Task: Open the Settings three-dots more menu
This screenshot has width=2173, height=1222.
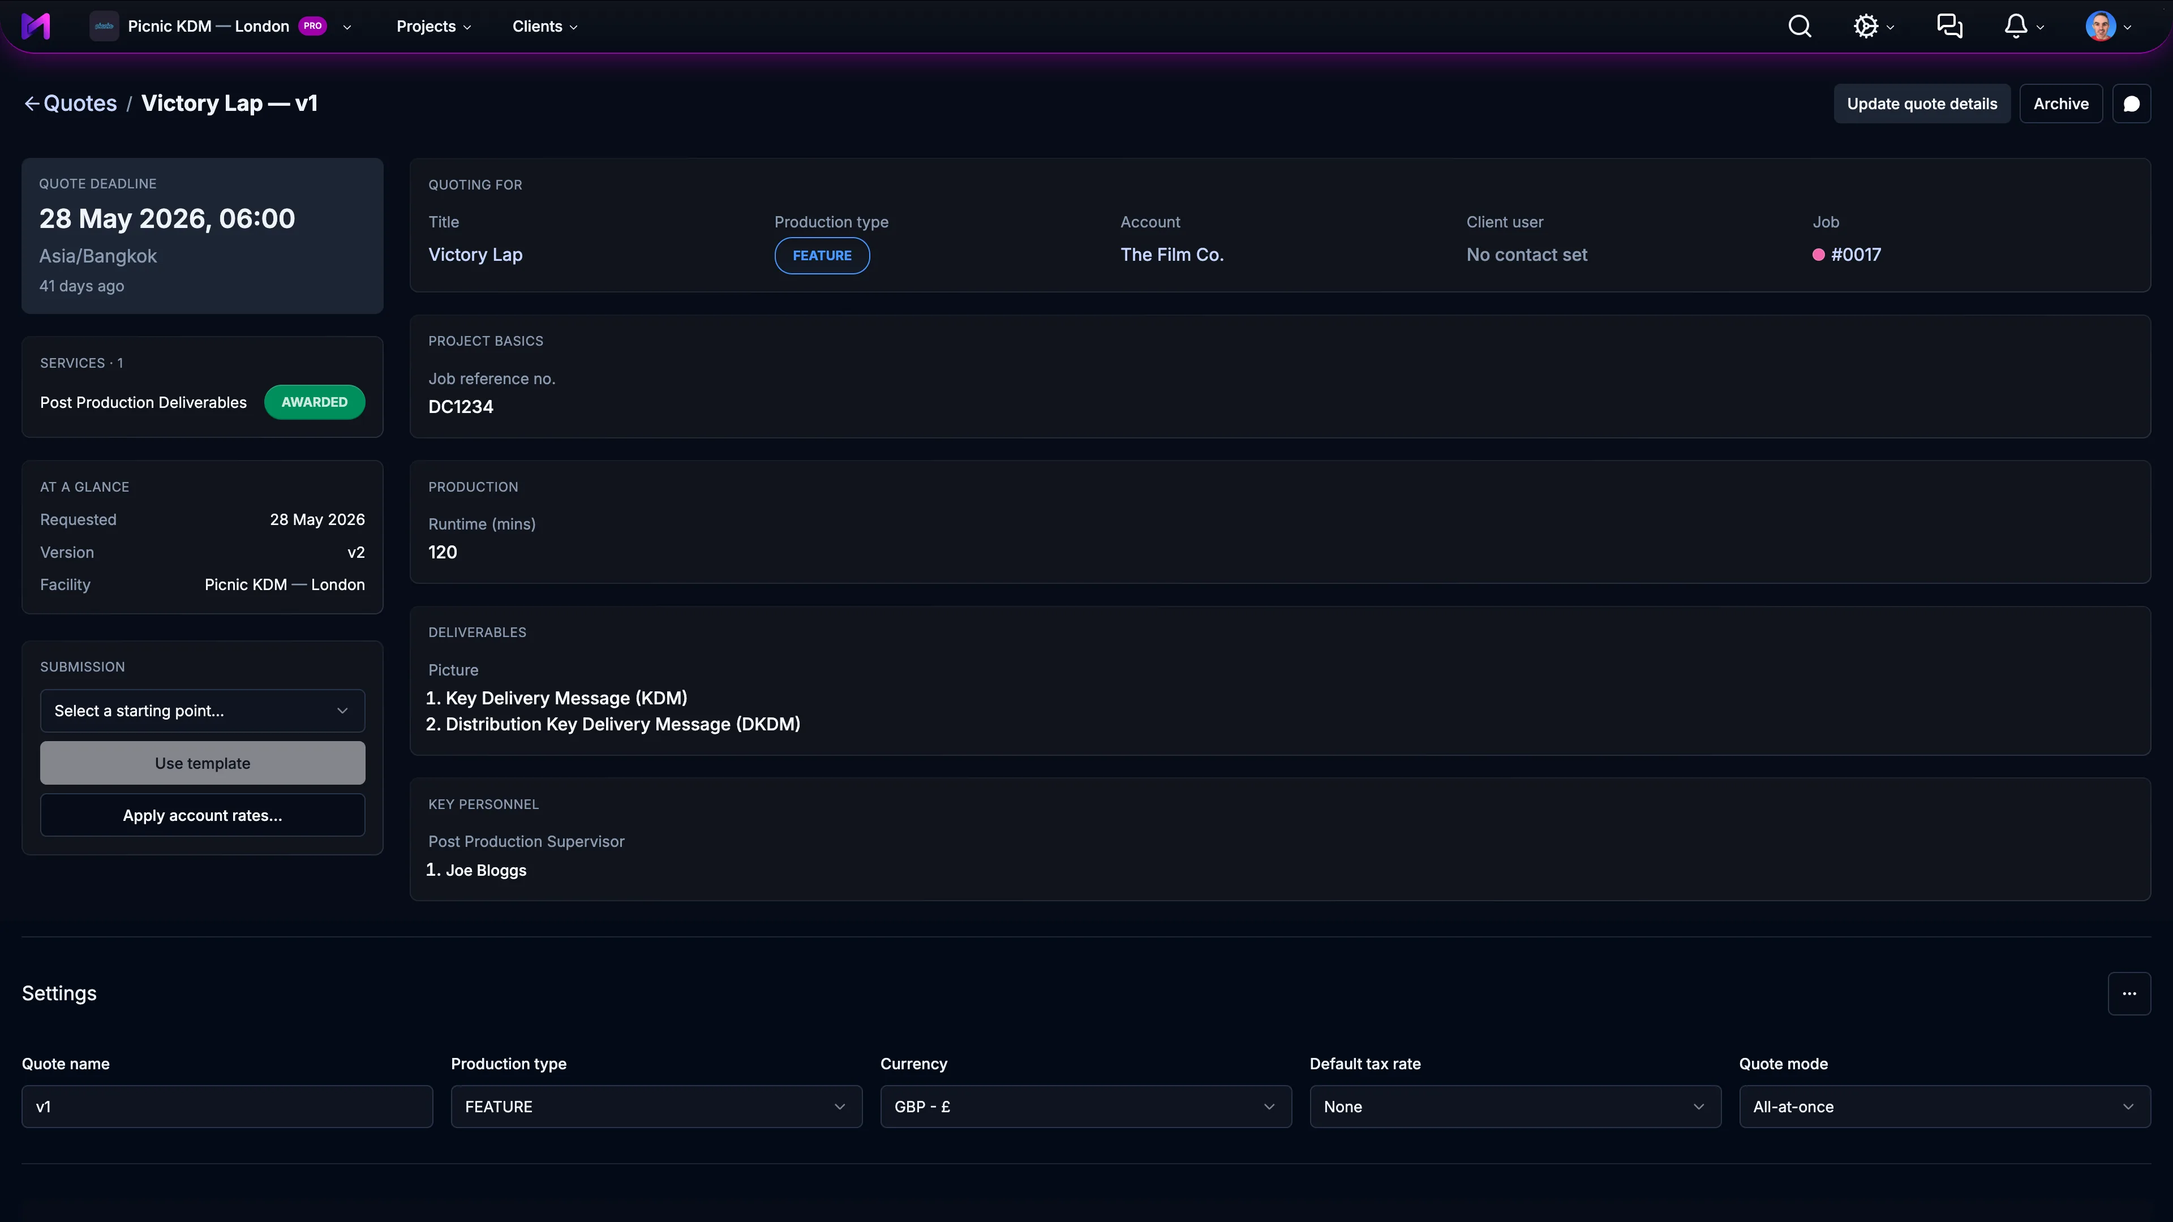Action: pos(2129,993)
